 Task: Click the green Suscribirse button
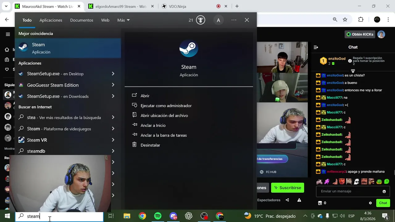[288, 188]
